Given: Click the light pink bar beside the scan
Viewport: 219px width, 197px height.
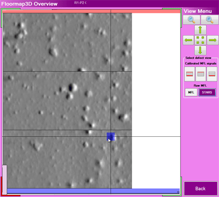Looking at the screenshot, I should point(4,179).
